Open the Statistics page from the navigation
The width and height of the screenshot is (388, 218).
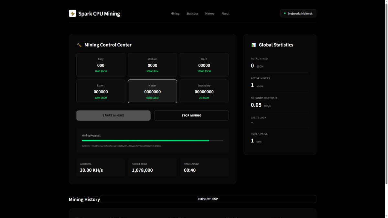[192, 13]
